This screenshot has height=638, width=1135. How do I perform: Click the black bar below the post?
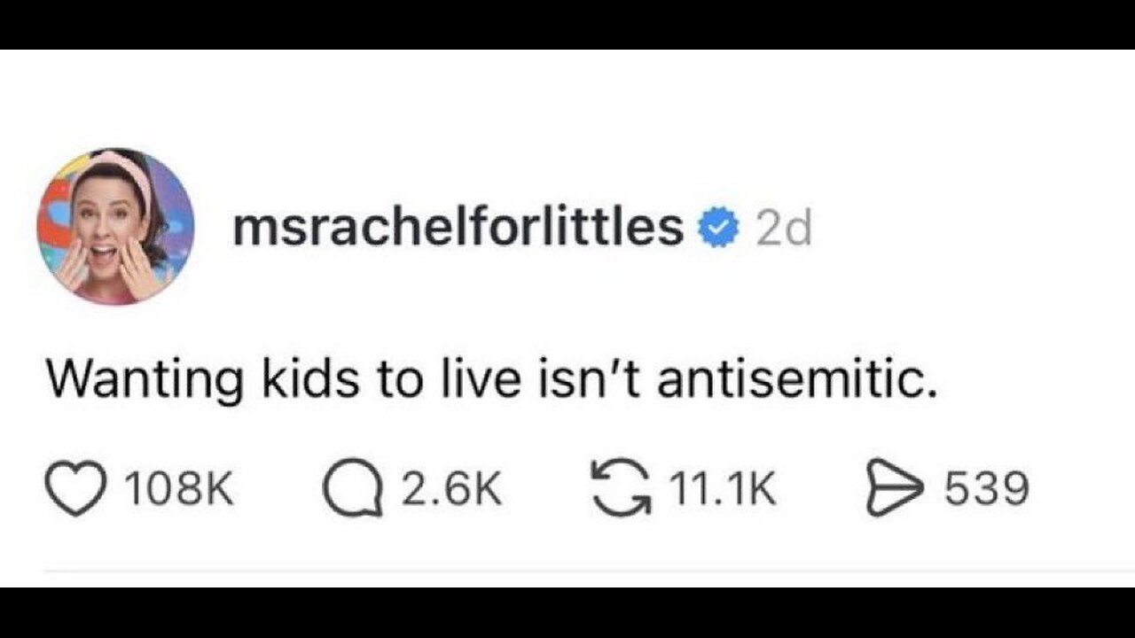point(567,612)
